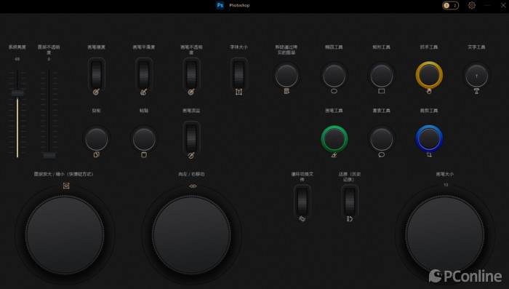Click the brush flow (画笔流量) scroll wheel

[191, 138]
